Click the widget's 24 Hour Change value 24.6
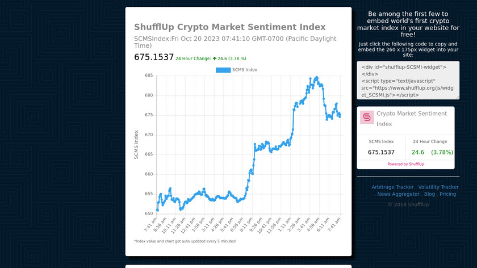 pyautogui.click(x=418, y=152)
